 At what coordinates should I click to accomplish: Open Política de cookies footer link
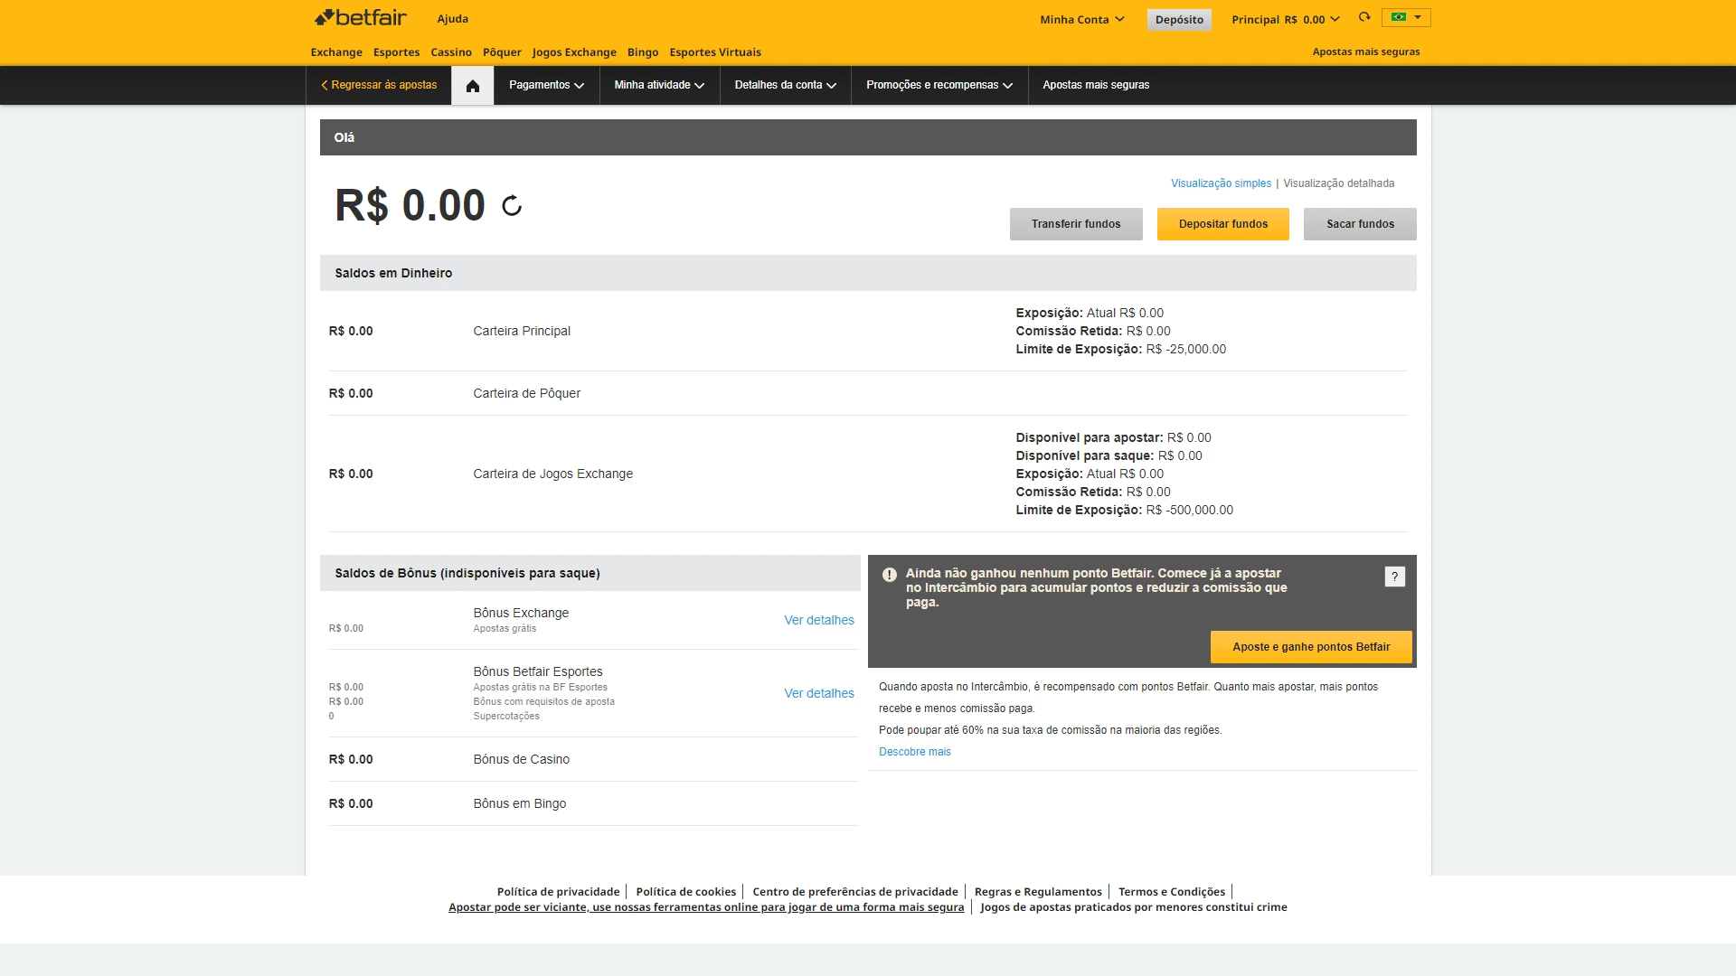tap(685, 892)
